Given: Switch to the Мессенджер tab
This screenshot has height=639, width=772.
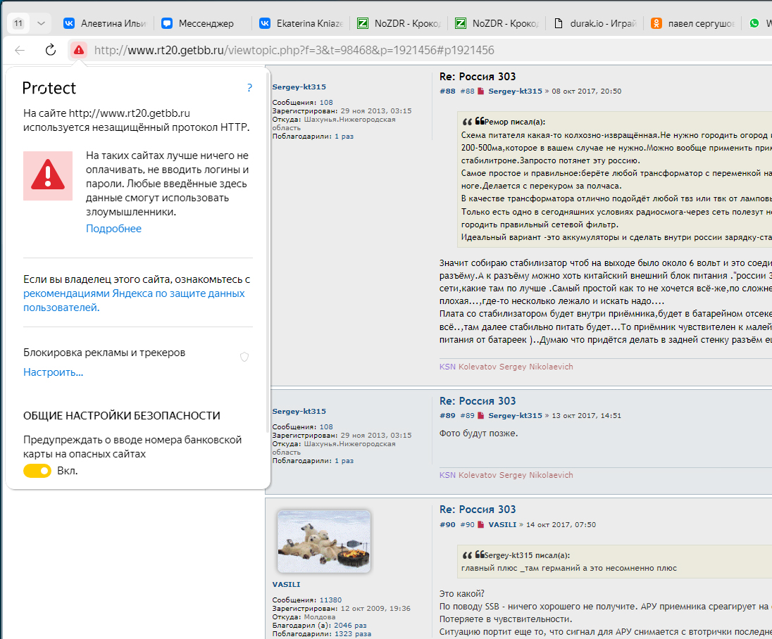Looking at the screenshot, I should 201,23.
